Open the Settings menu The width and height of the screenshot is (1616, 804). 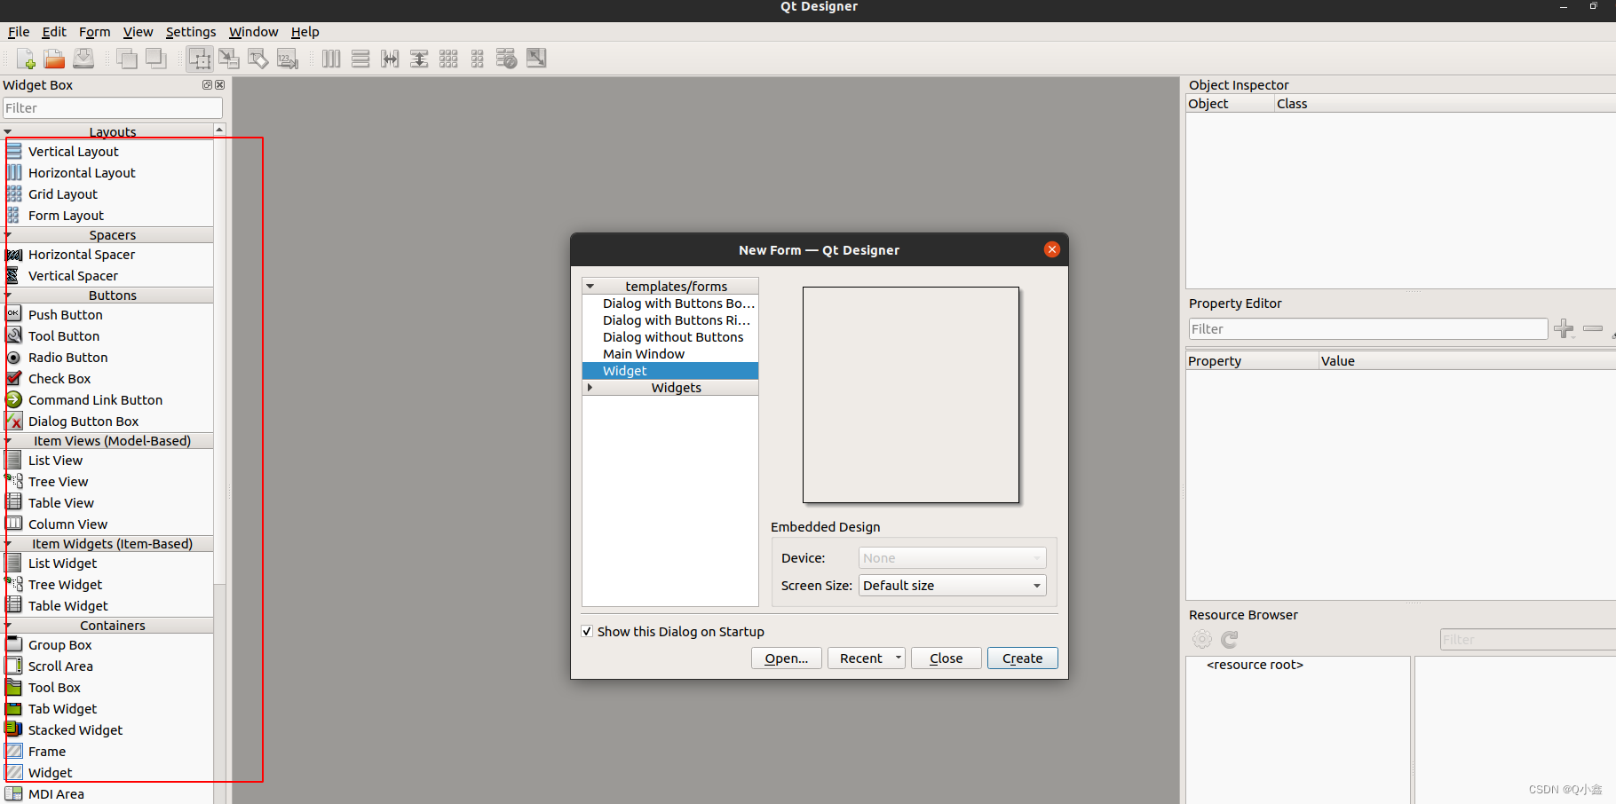point(191,32)
